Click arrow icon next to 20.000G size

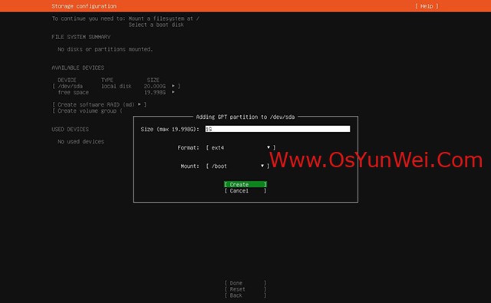tap(173, 85)
